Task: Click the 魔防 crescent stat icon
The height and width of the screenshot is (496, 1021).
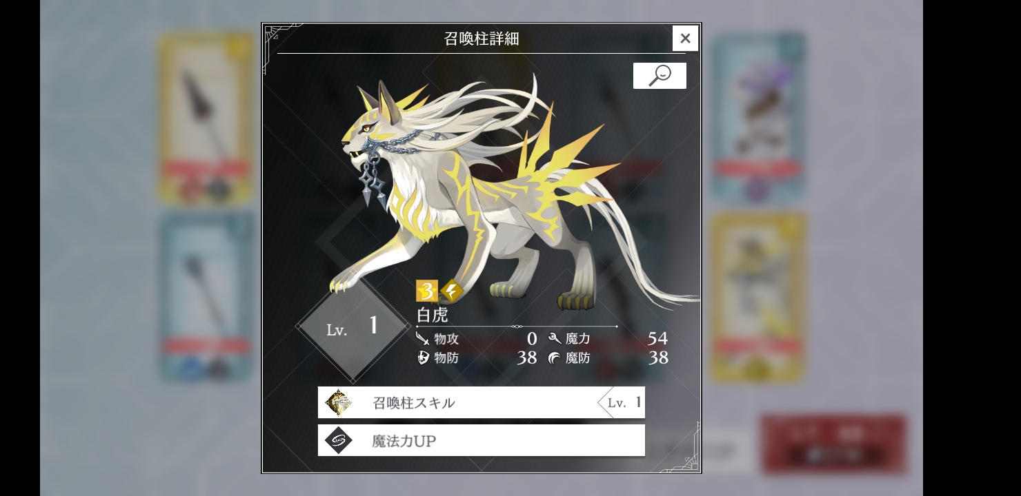Action: pos(554,358)
